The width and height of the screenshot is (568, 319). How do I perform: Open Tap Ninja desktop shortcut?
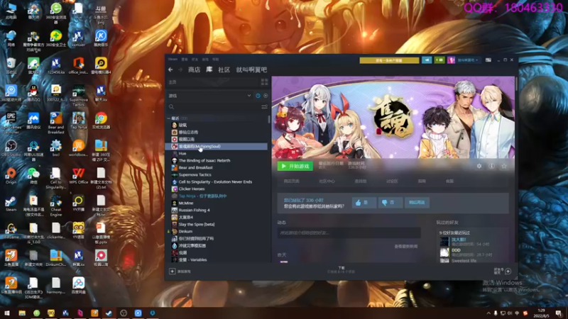pos(78,121)
